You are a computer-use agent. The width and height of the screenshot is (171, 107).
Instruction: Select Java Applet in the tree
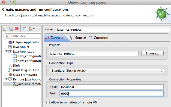[21, 47]
